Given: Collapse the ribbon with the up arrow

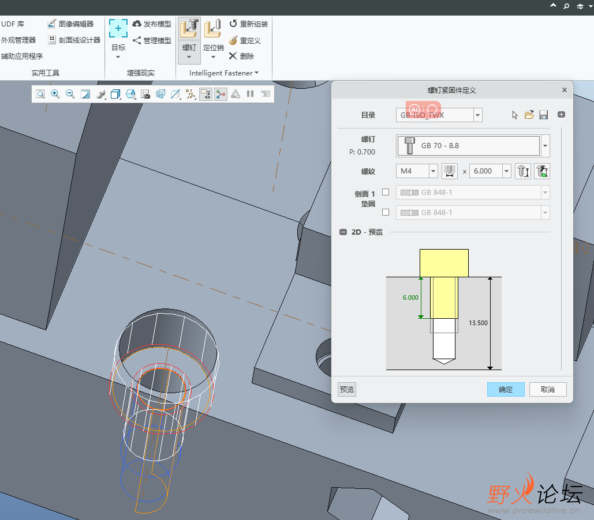Looking at the screenshot, I should pos(554,6).
